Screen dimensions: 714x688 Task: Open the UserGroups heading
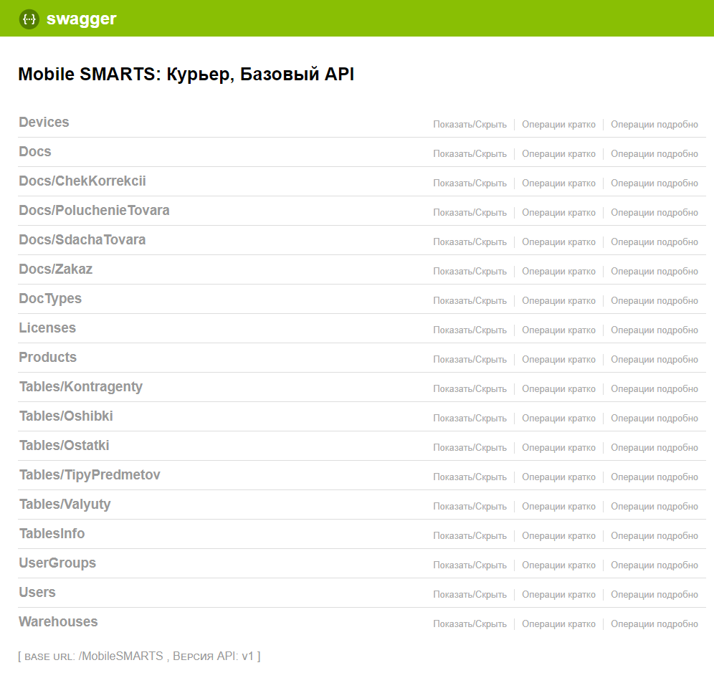click(57, 563)
